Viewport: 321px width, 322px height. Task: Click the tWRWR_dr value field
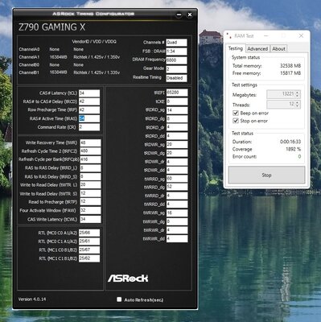point(177,230)
